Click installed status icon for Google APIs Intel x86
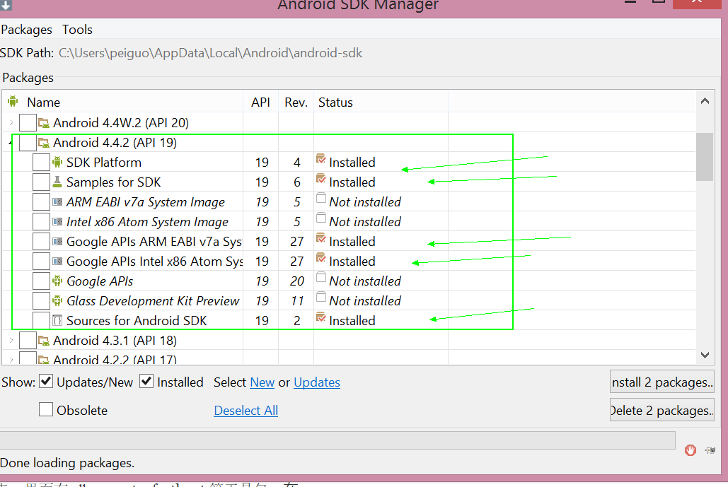 (320, 258)
